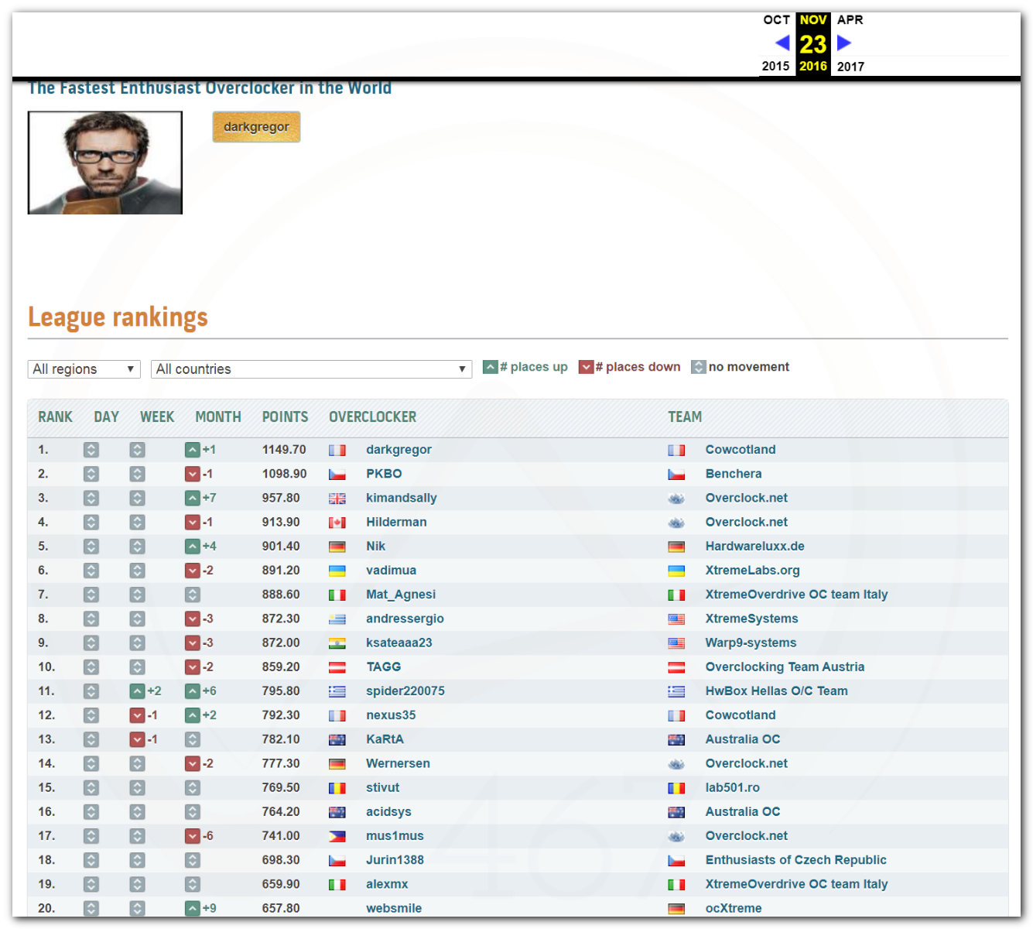Open the All countries dropdown
This screenshot has width=1033, height=929.
coord(311,369)
